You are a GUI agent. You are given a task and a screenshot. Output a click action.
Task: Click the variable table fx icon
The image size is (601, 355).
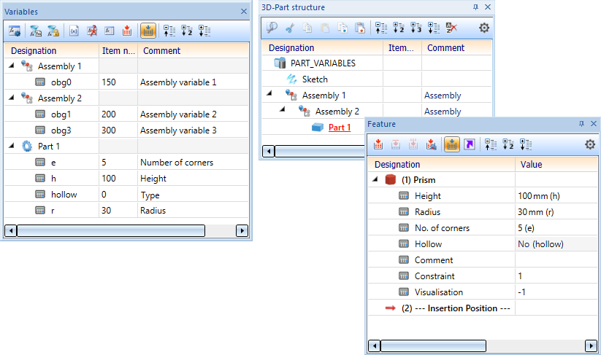pos(110,31)
